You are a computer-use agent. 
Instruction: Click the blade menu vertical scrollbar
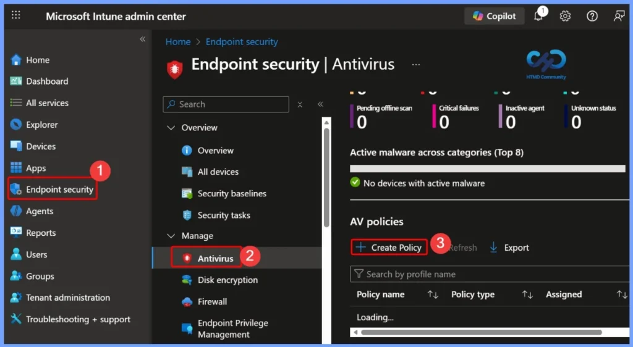point(326,177)
